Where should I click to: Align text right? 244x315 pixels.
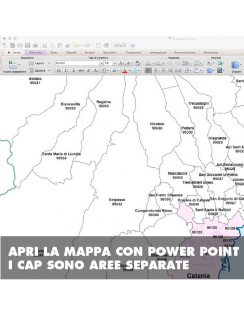click(x=163, y=71)
